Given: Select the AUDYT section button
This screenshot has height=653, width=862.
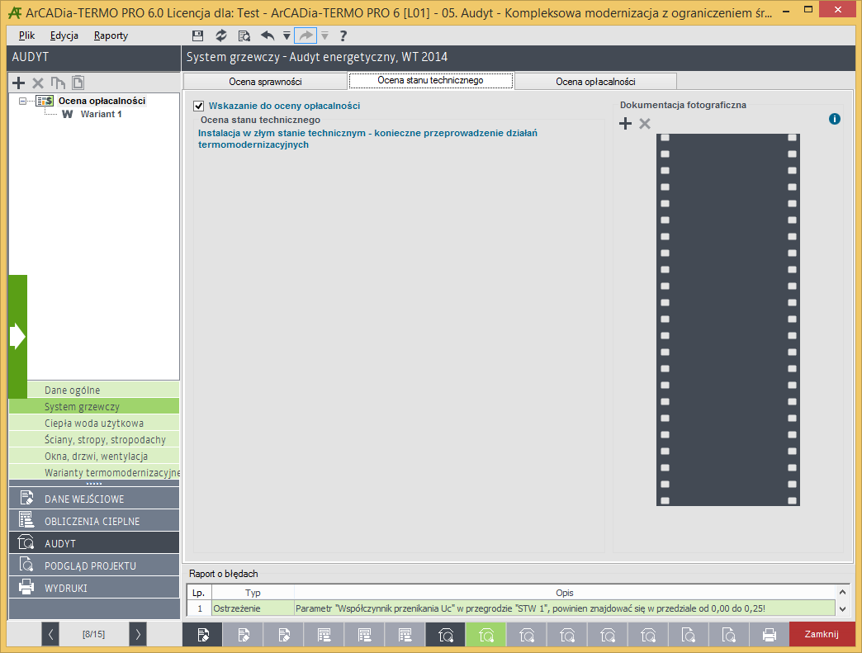Looking at the screenshot, I should pos(94,542).
